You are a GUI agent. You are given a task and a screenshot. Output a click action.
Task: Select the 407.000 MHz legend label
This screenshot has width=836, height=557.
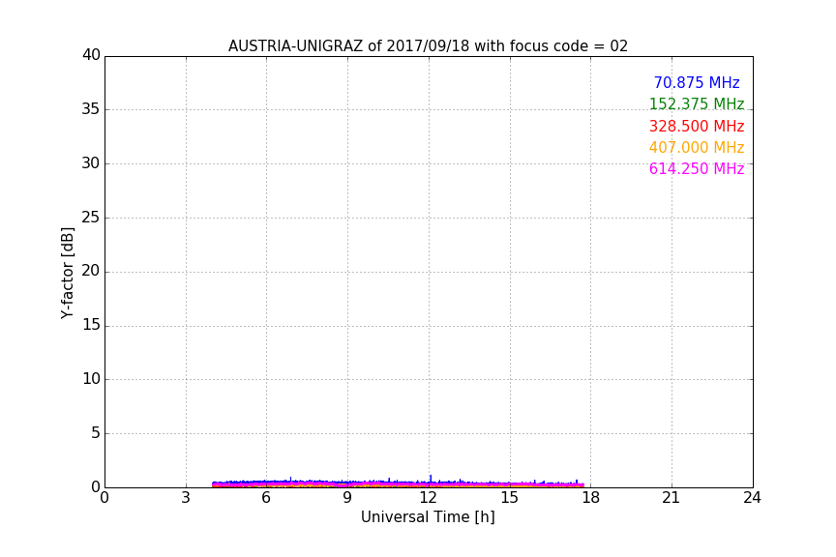coord(697,147)
